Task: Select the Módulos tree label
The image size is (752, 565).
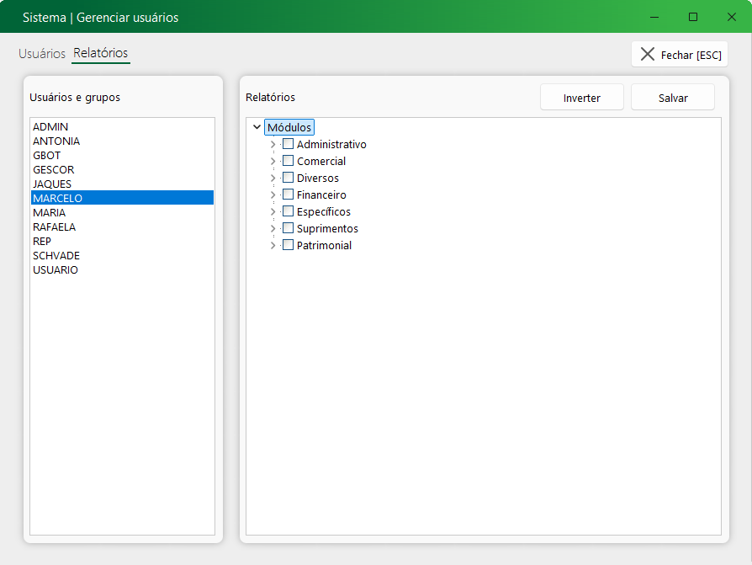Action: (289, 127)
